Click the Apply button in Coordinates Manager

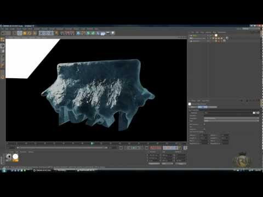[x=181, y=164]
